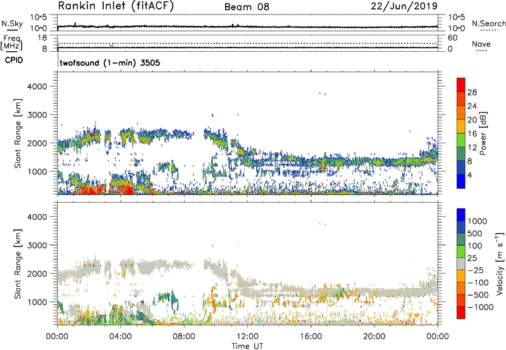Click the '28' value on the power colorbar
Image resolution: width=506 pixels, height=350 pixels.
click(x=472, y=92)
